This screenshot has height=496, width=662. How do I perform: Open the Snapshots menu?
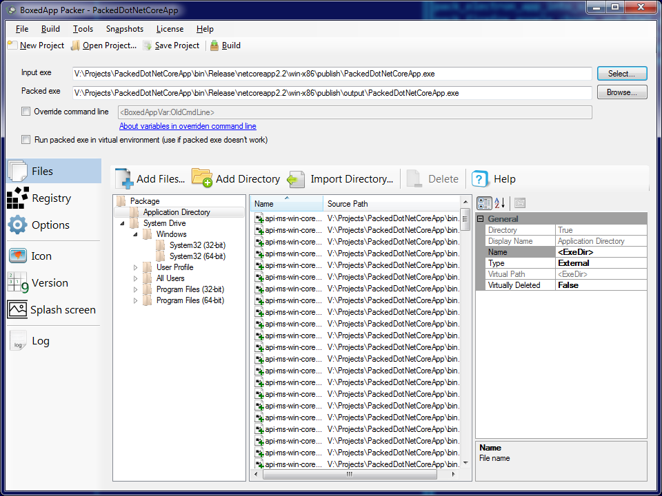125,29
